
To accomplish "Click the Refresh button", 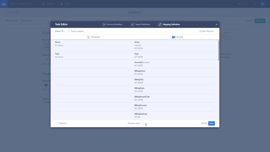I will [62, 123].
